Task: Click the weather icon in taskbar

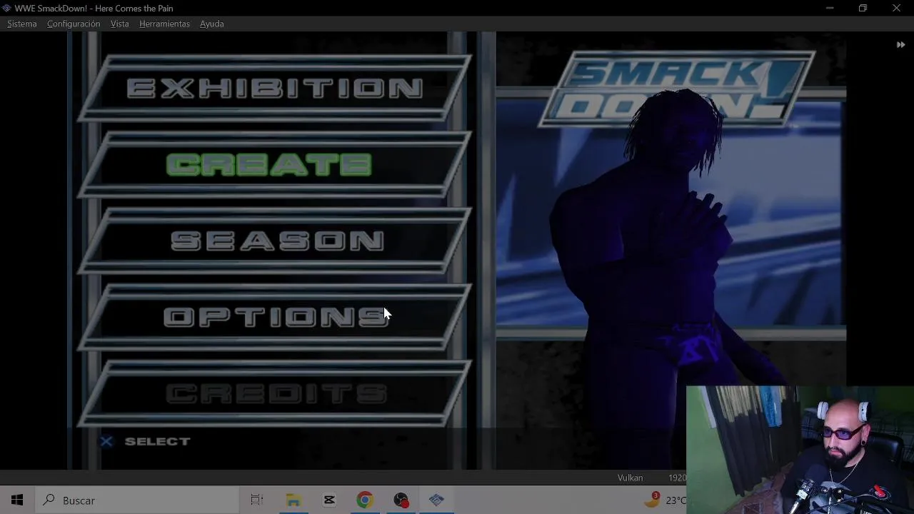Action: (652, 499)
